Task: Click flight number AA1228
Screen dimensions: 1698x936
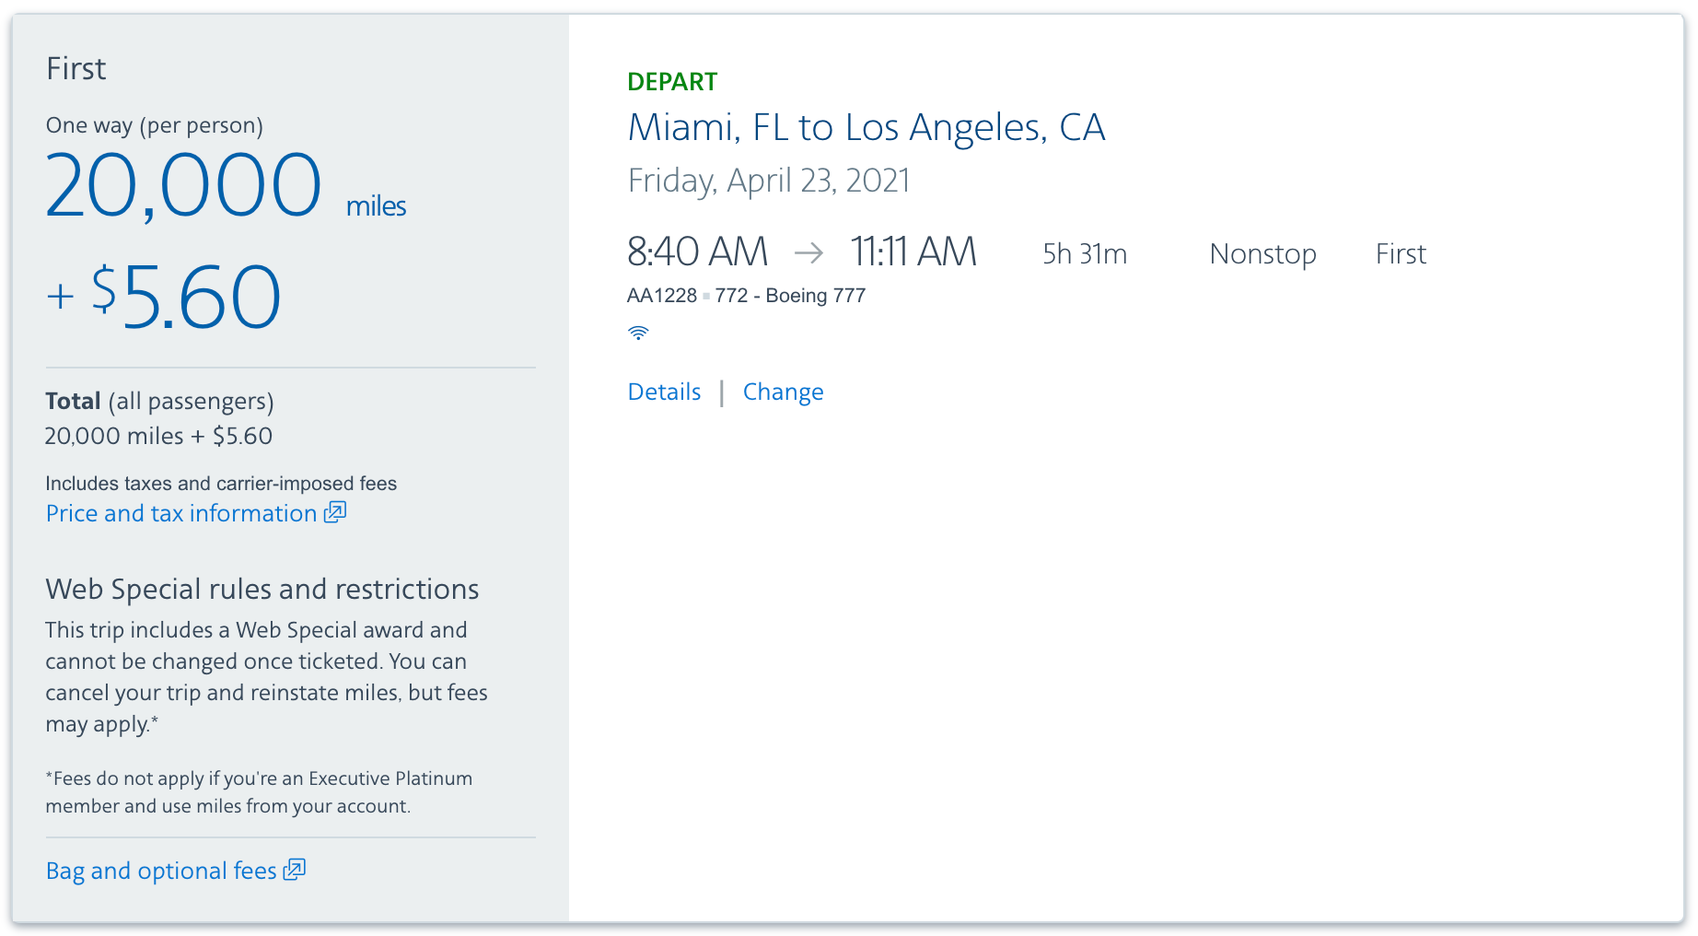Action: pyautogui.click(x=662, y=296)
